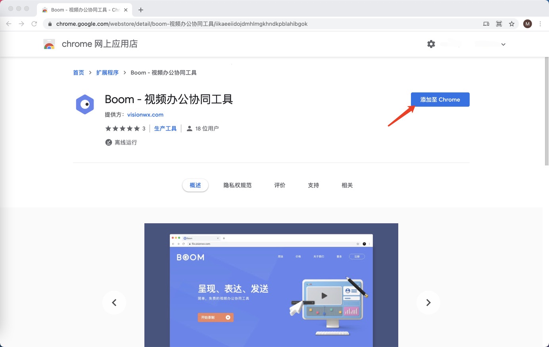The image size is (549, 347).
Task: Open the 生产工具 category link
Action: 165,128
